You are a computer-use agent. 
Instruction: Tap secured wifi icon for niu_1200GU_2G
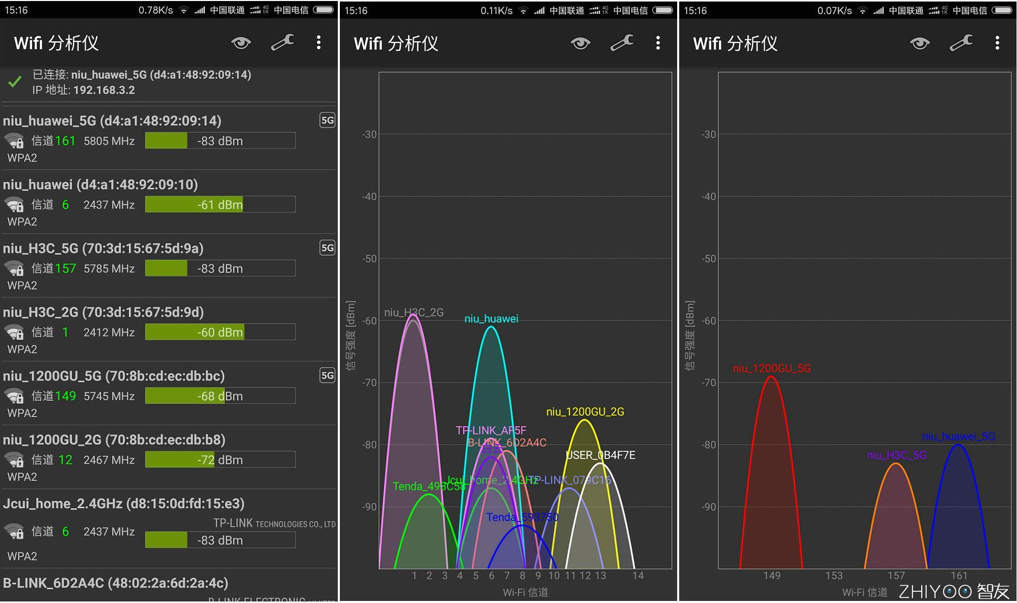click(x=14, y=460)
